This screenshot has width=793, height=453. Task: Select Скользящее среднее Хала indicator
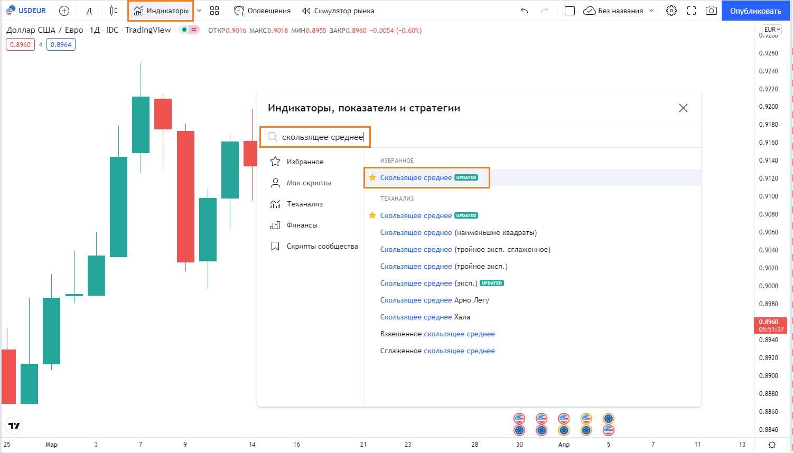(425, 317)
